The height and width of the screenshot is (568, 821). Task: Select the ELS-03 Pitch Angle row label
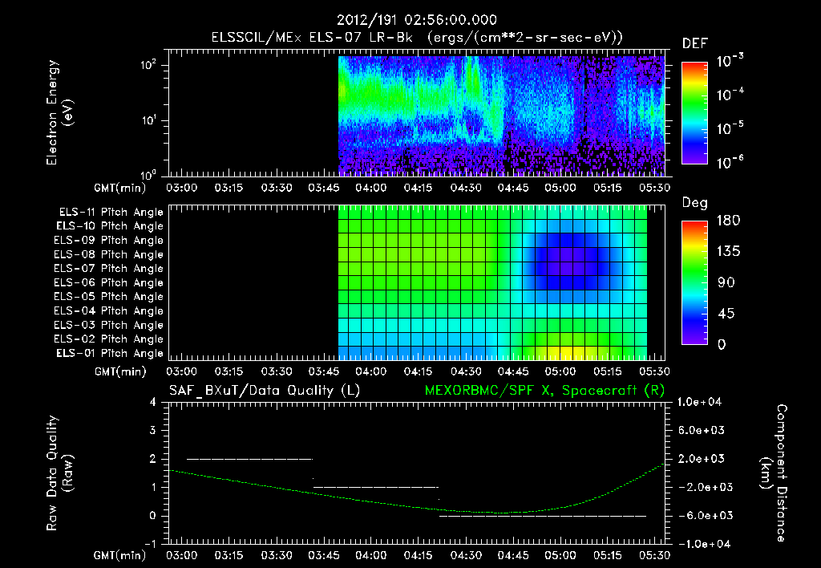click(x=108, y=325)
